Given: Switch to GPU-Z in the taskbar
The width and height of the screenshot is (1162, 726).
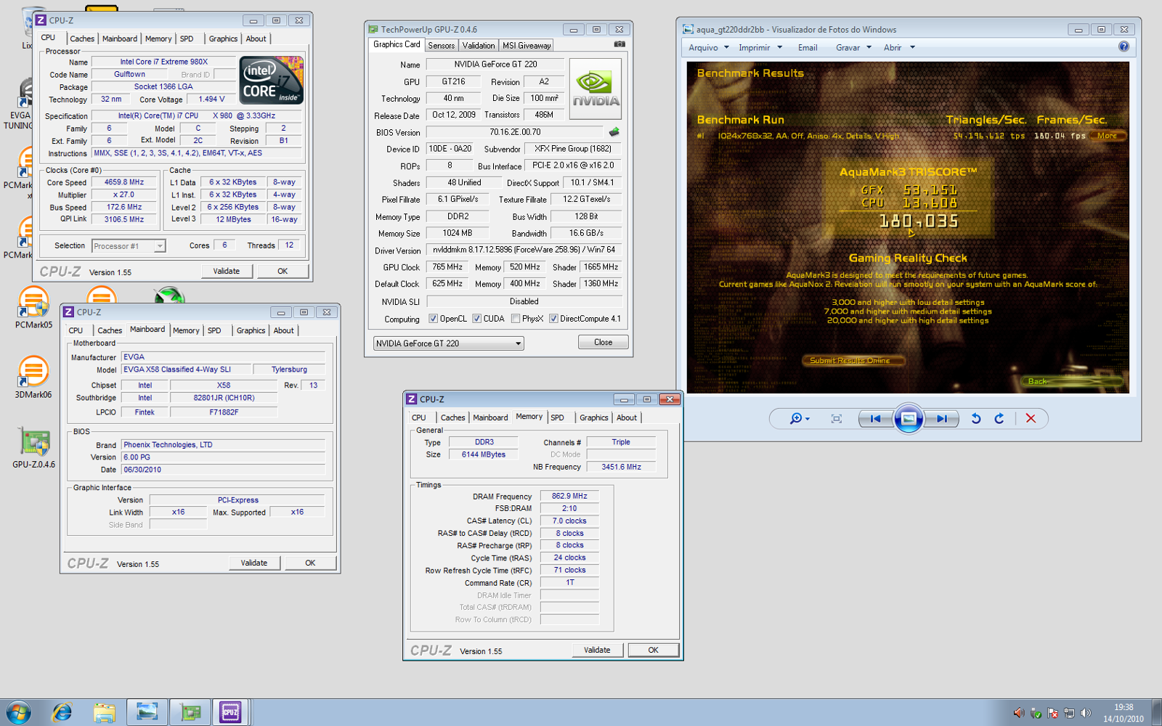Looking at the screenshot, I should click(x=190, y=712).
